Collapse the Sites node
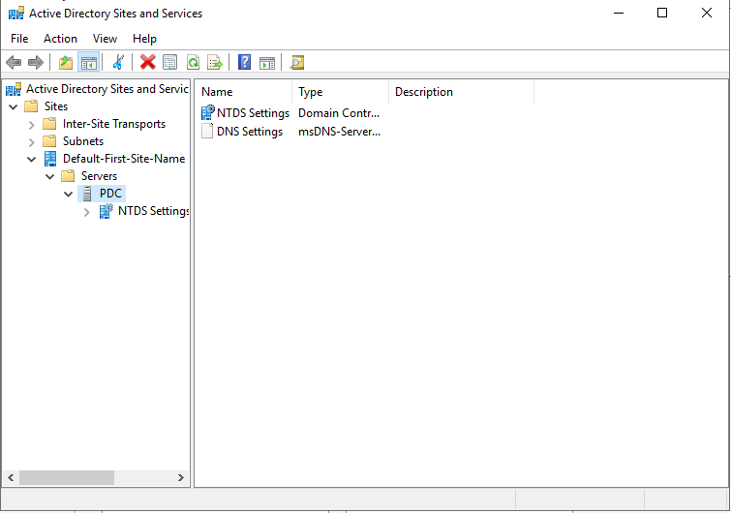731x513 pixels. (x=14, y=106)
